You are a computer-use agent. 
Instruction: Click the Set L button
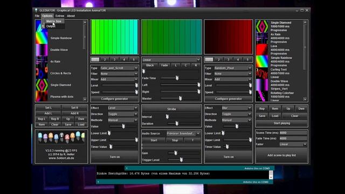coord(49,108)
